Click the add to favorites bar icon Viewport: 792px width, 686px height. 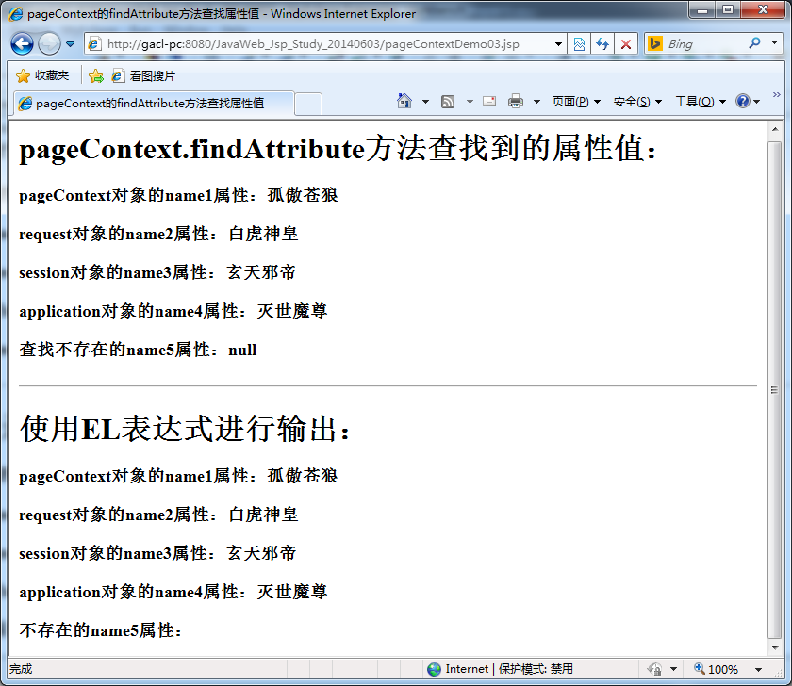tap(95, 75)
